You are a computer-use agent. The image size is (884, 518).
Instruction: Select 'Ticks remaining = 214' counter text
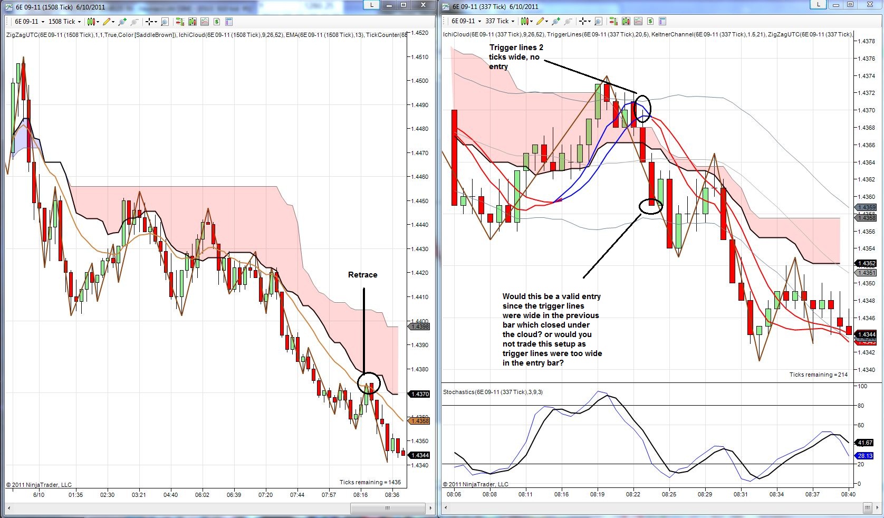[x=819, y=375]
